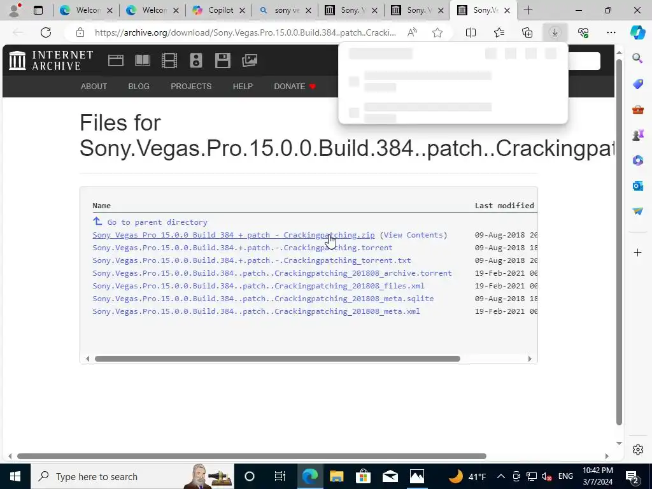This screenshot has width=652, height=489.
Task: Open the 201808_meta.xml link
Action: click(256, 311)
